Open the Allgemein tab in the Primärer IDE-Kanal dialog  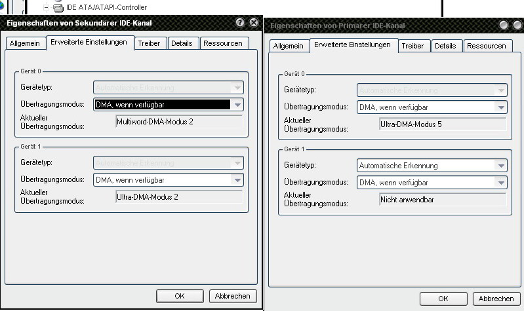(288, 46)
